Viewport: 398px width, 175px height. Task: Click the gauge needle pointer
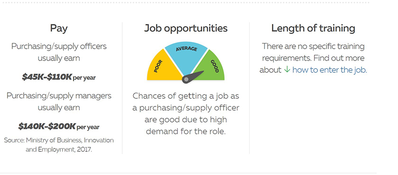[195, 76]
